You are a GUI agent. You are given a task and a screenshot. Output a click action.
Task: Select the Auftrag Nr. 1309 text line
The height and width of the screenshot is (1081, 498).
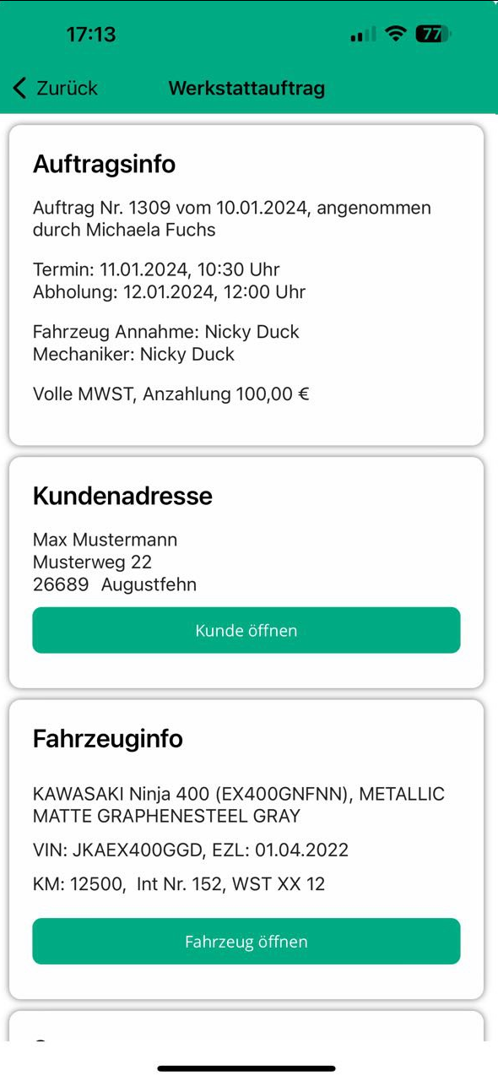(x=232, y=219)
